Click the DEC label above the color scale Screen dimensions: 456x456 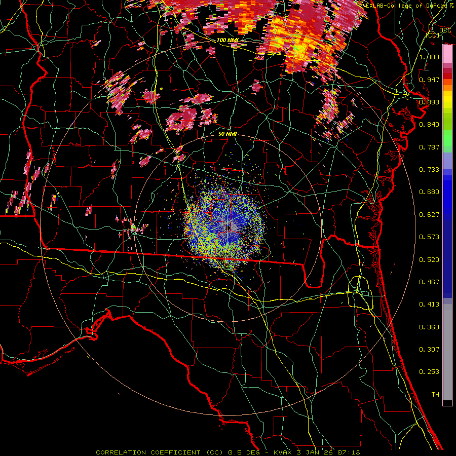pyautogui.click(x=445, y=30)
